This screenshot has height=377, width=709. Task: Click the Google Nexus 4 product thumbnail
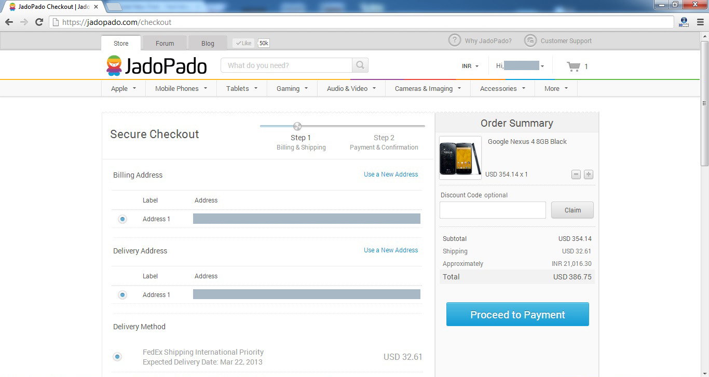(x=460, y=158)
